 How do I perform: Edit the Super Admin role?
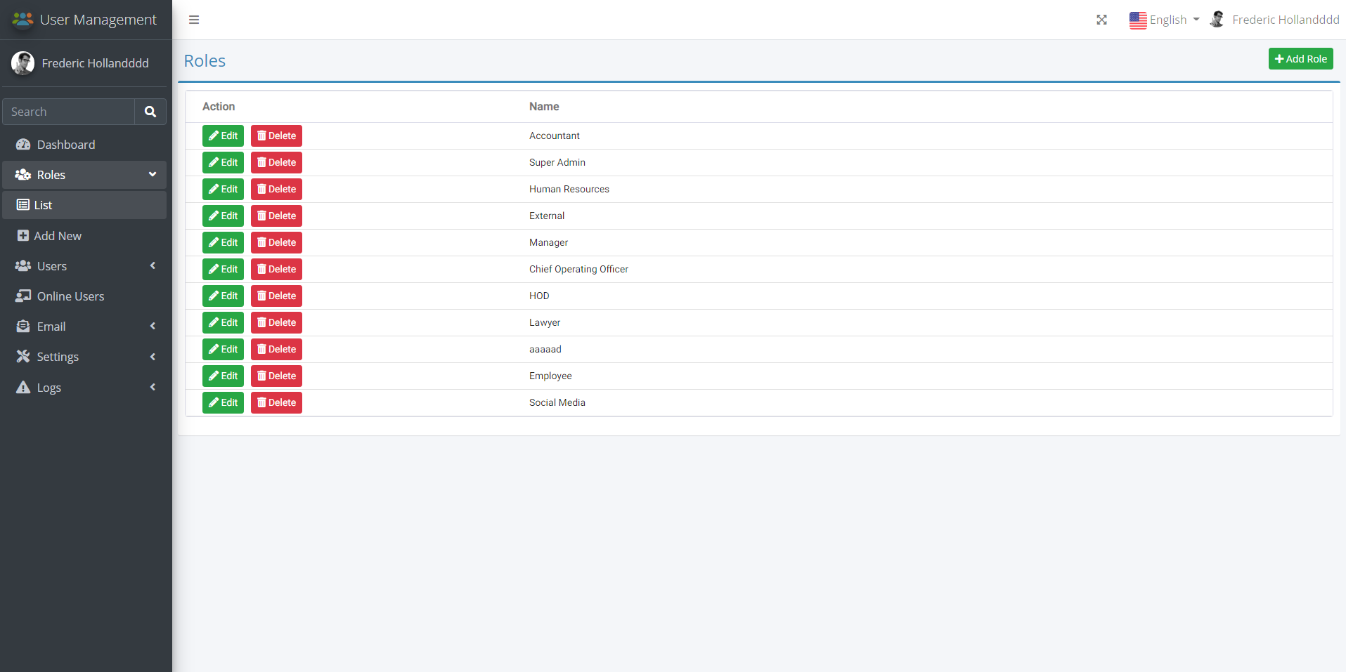click(223, 162)
